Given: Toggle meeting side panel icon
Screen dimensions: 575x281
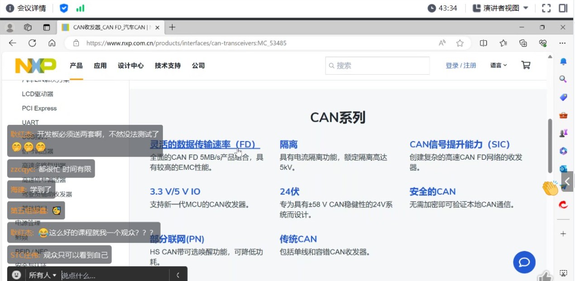Looking at the screenshot, I should [563, 8].
